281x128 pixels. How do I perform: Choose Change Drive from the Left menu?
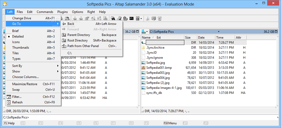[33, 18]
